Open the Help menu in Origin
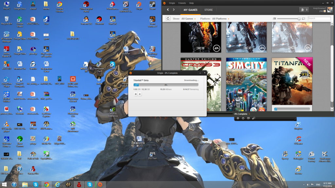 pyautogui.click(x=191, y=3)
